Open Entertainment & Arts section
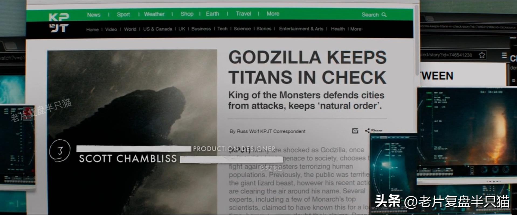 tap(301, 29)
